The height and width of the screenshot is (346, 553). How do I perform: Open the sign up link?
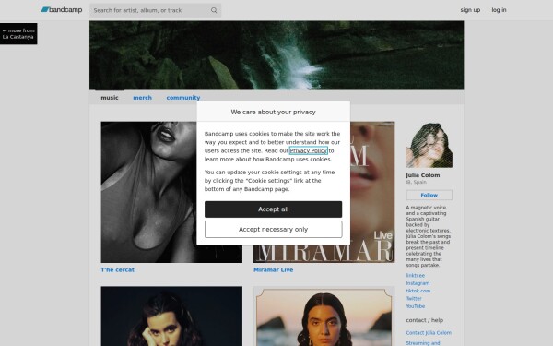(x=470, y=10)
